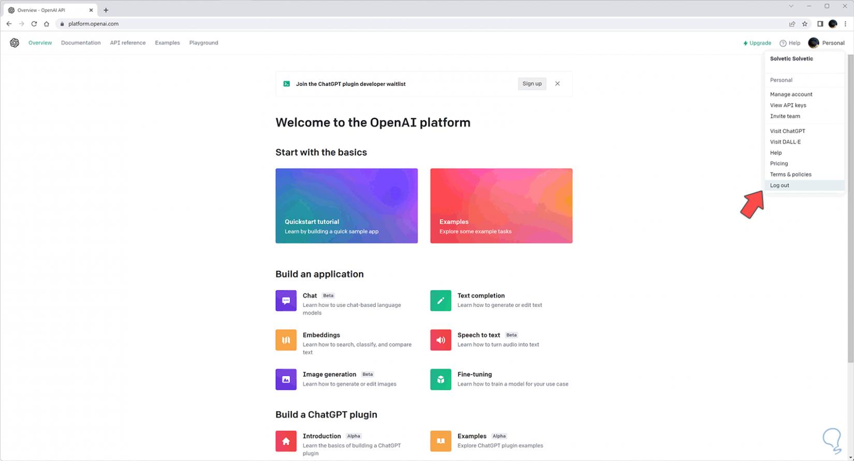
Task: Click the terminal icon in the waitlist banner
Action: (x=287, y=84)
